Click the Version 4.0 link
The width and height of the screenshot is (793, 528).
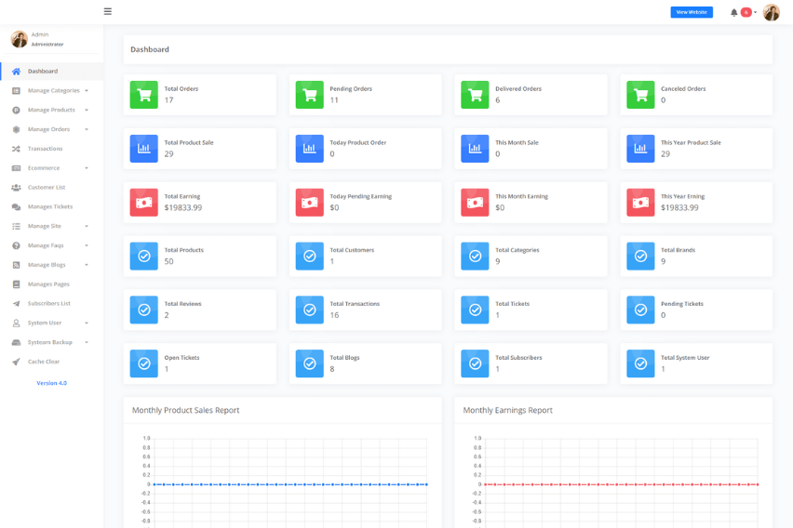pyautogui.click(x=51, y=383)
